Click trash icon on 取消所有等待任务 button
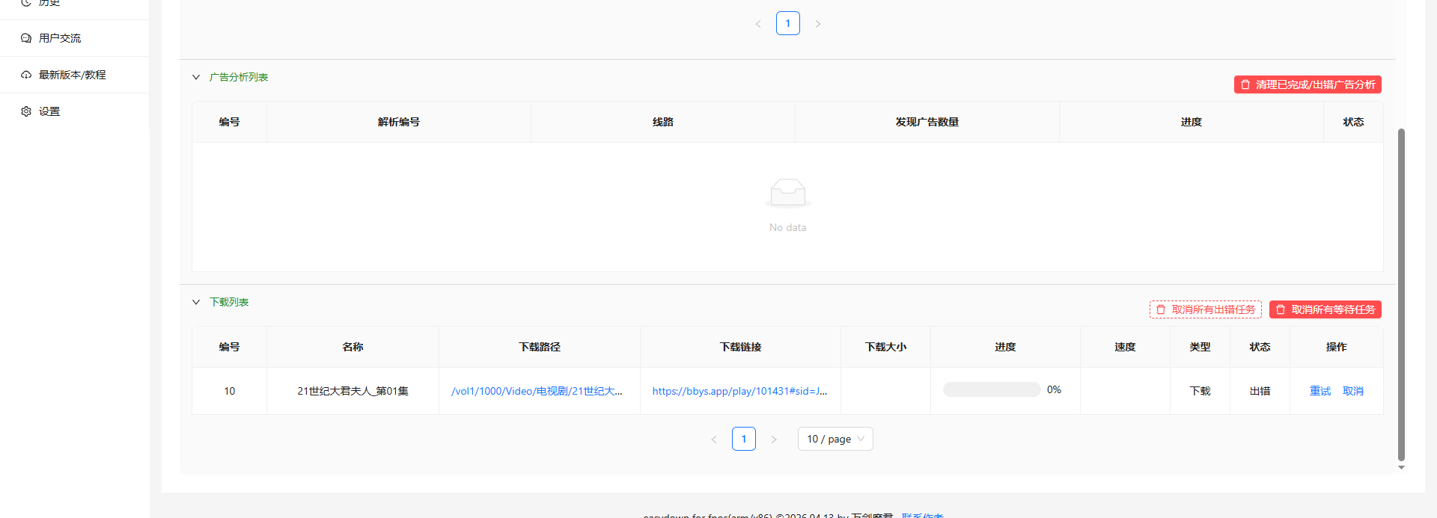Viewport: 1437px width, 518px height. (x=1281, y=309)
